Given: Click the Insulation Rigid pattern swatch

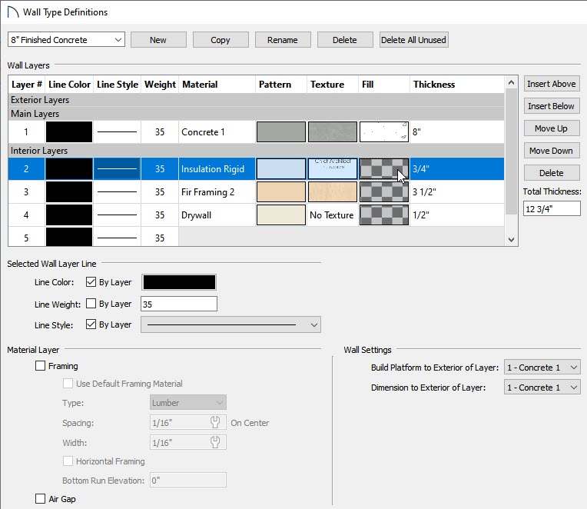Looking at the screenshot, I should 281,169.
